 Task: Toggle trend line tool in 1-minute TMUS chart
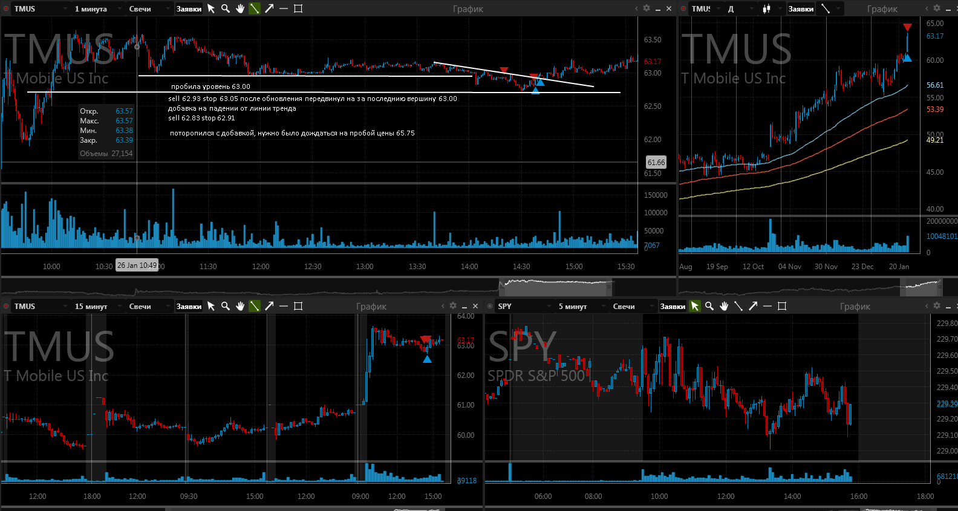[255, 8]
